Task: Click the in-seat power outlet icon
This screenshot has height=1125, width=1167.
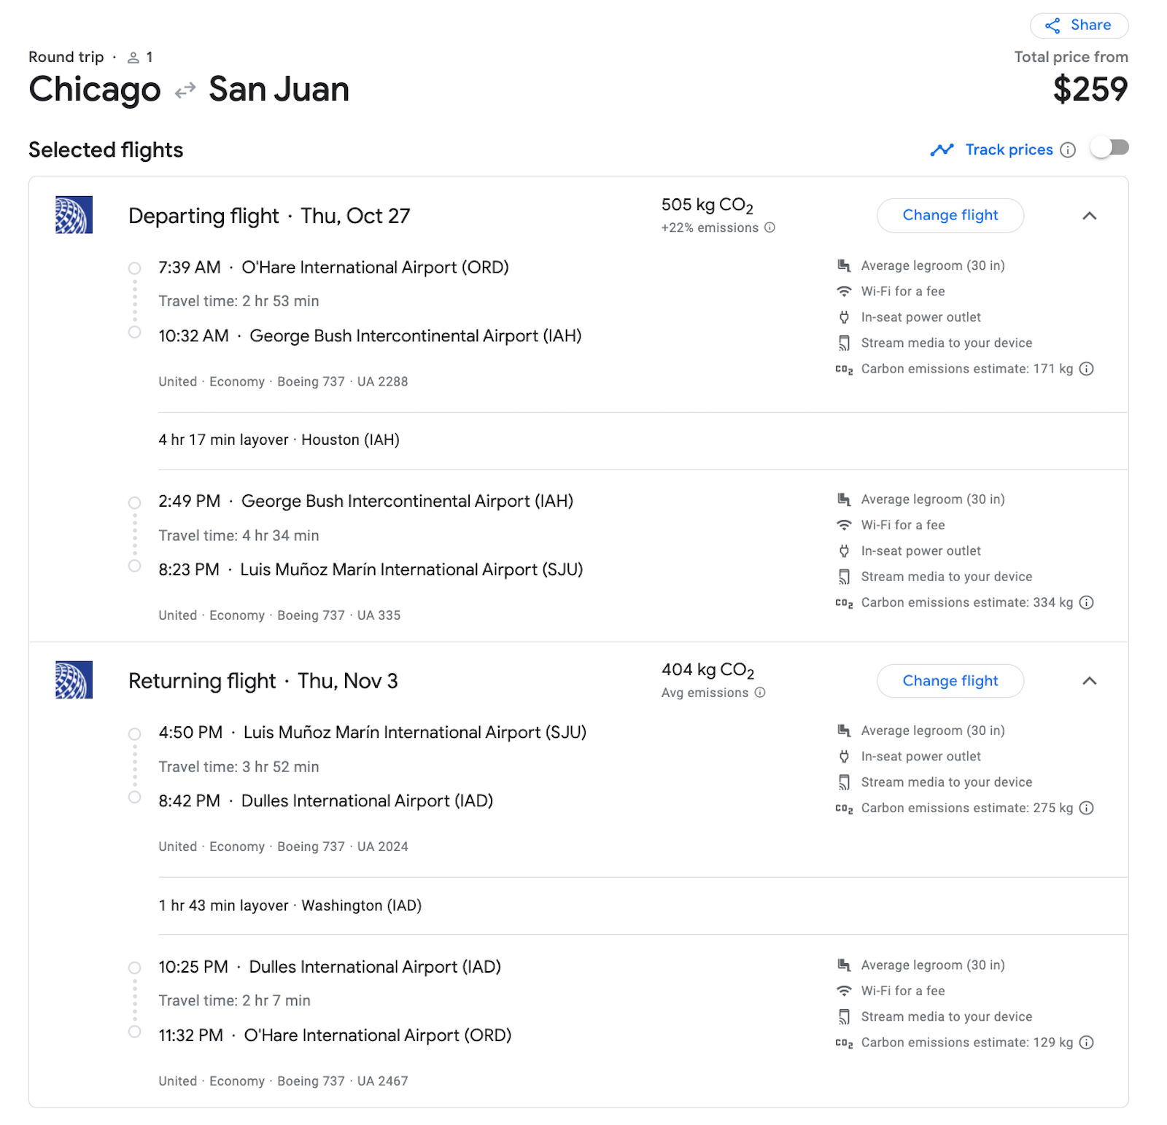Action: pyautogui.click(x=844, y=317)
